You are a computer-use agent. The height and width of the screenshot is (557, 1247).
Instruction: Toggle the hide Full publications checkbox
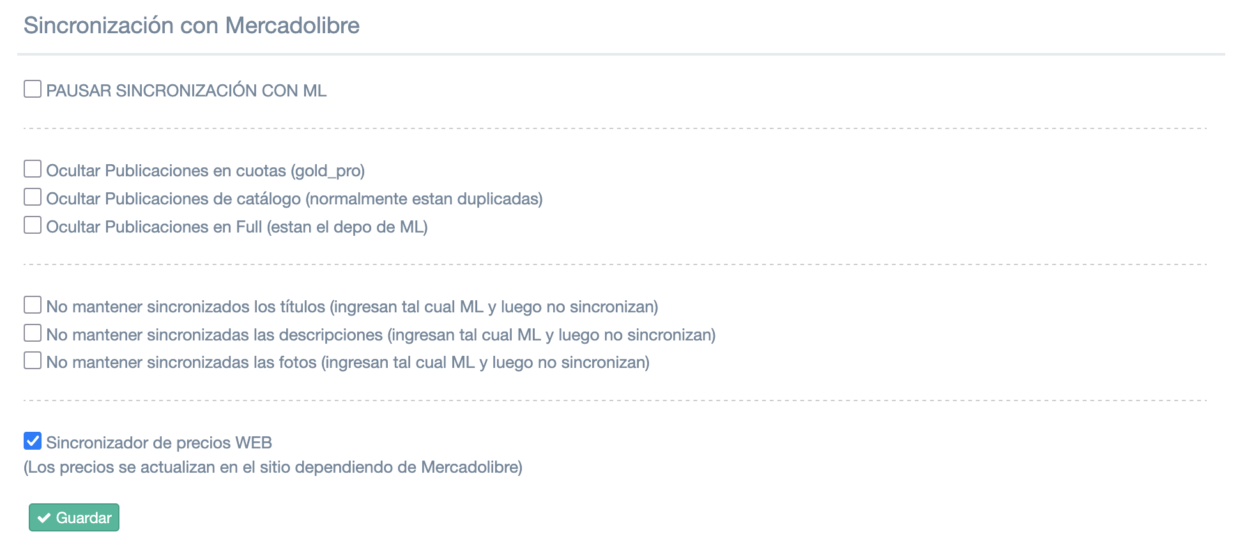[x=33, y=225]
